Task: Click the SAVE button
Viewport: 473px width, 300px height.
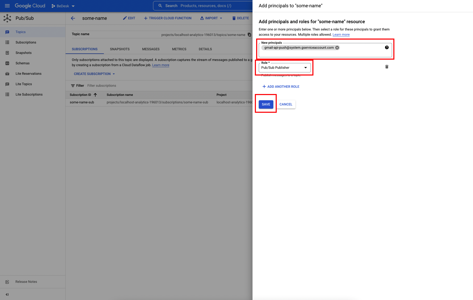Action: pyautogui.click(x=266, y=104)
